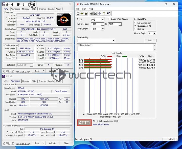Open the Queue Depth dropdown
Screen dimensions: 182x149
154,33
